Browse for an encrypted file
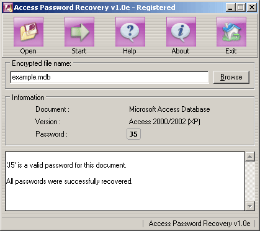The image size is (260, 231). click(231, 77)
